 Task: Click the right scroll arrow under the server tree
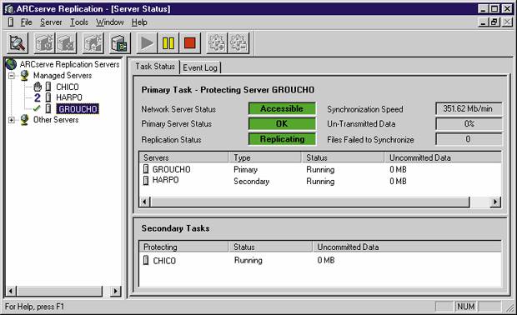point(115,291)
